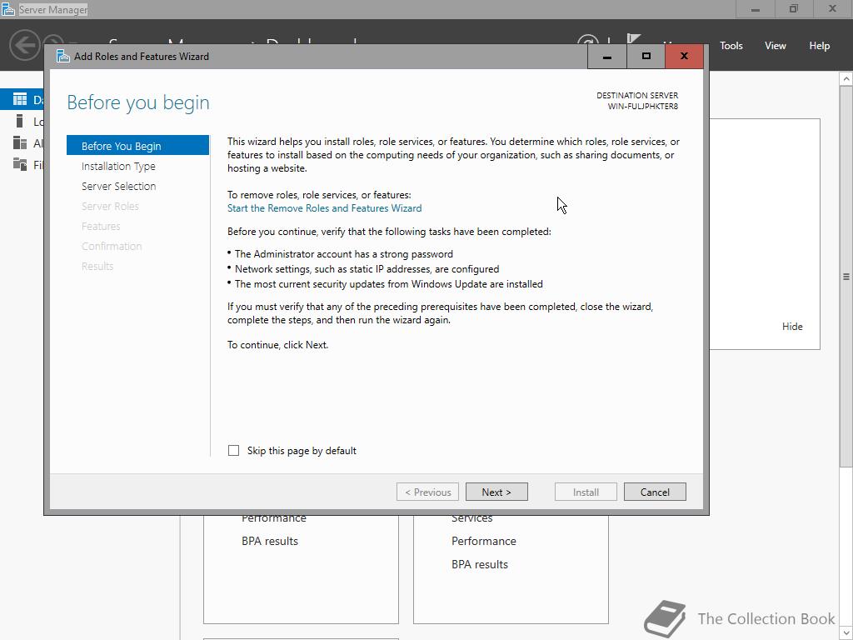Click the destination server name WIN-FULJPHKTER8

pyautogui.click(x=642, y=106)
